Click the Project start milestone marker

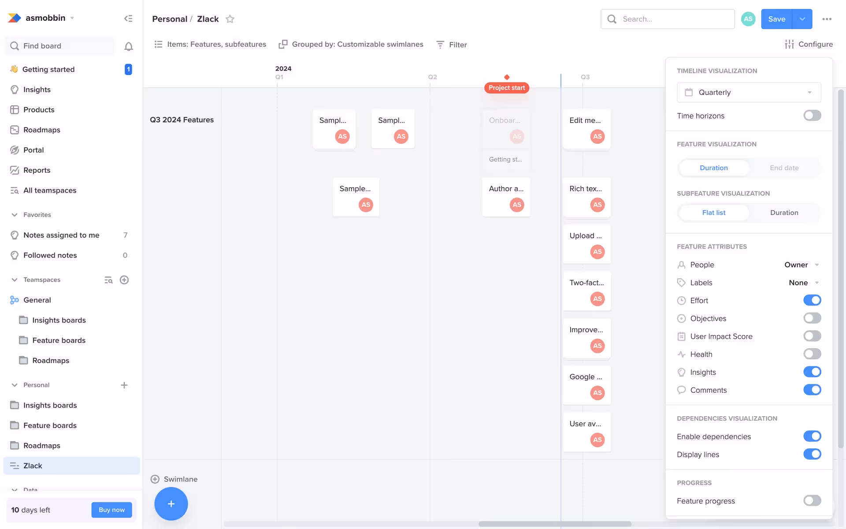(x=506, y=87)
